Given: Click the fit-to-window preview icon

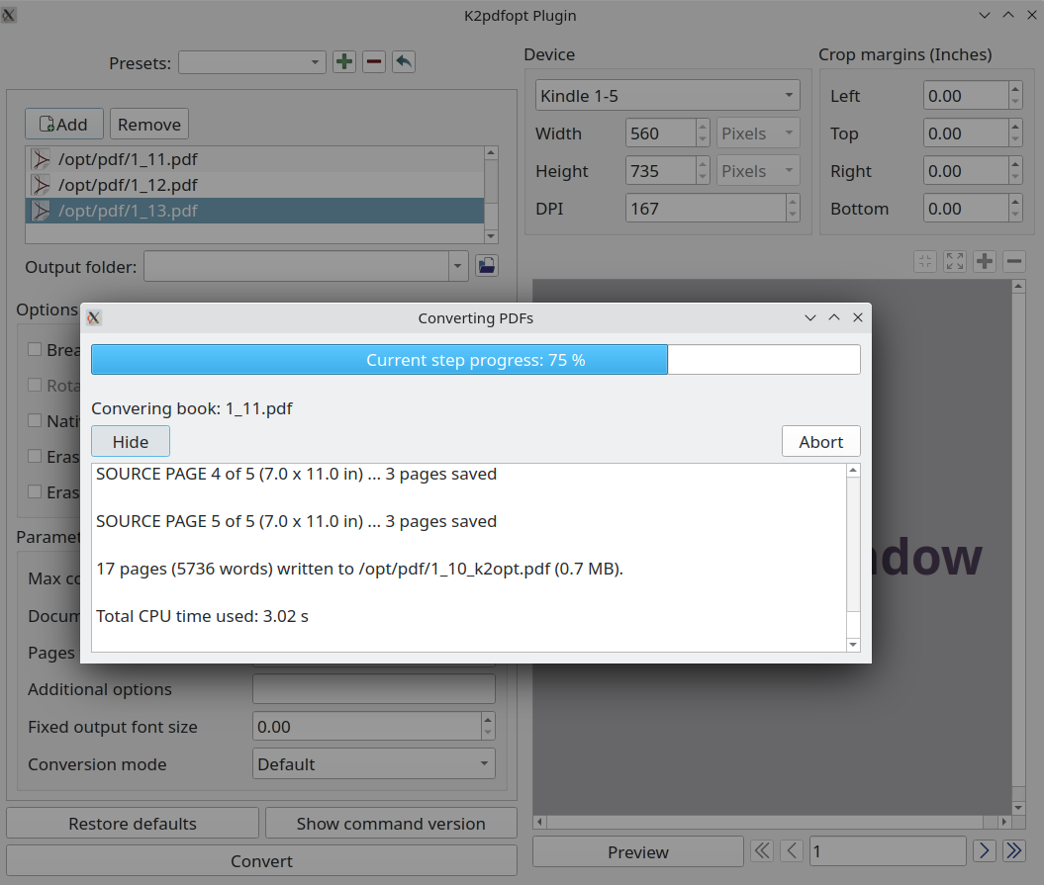Looking at the screenshot, I should pos(955,261).
